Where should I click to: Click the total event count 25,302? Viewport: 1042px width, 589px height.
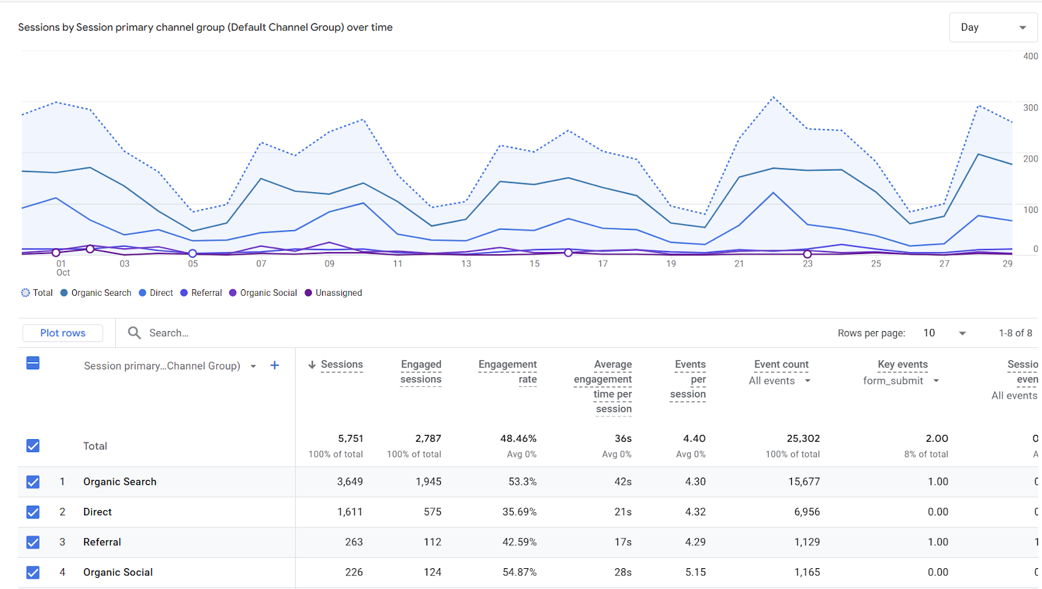pos(803,438)
